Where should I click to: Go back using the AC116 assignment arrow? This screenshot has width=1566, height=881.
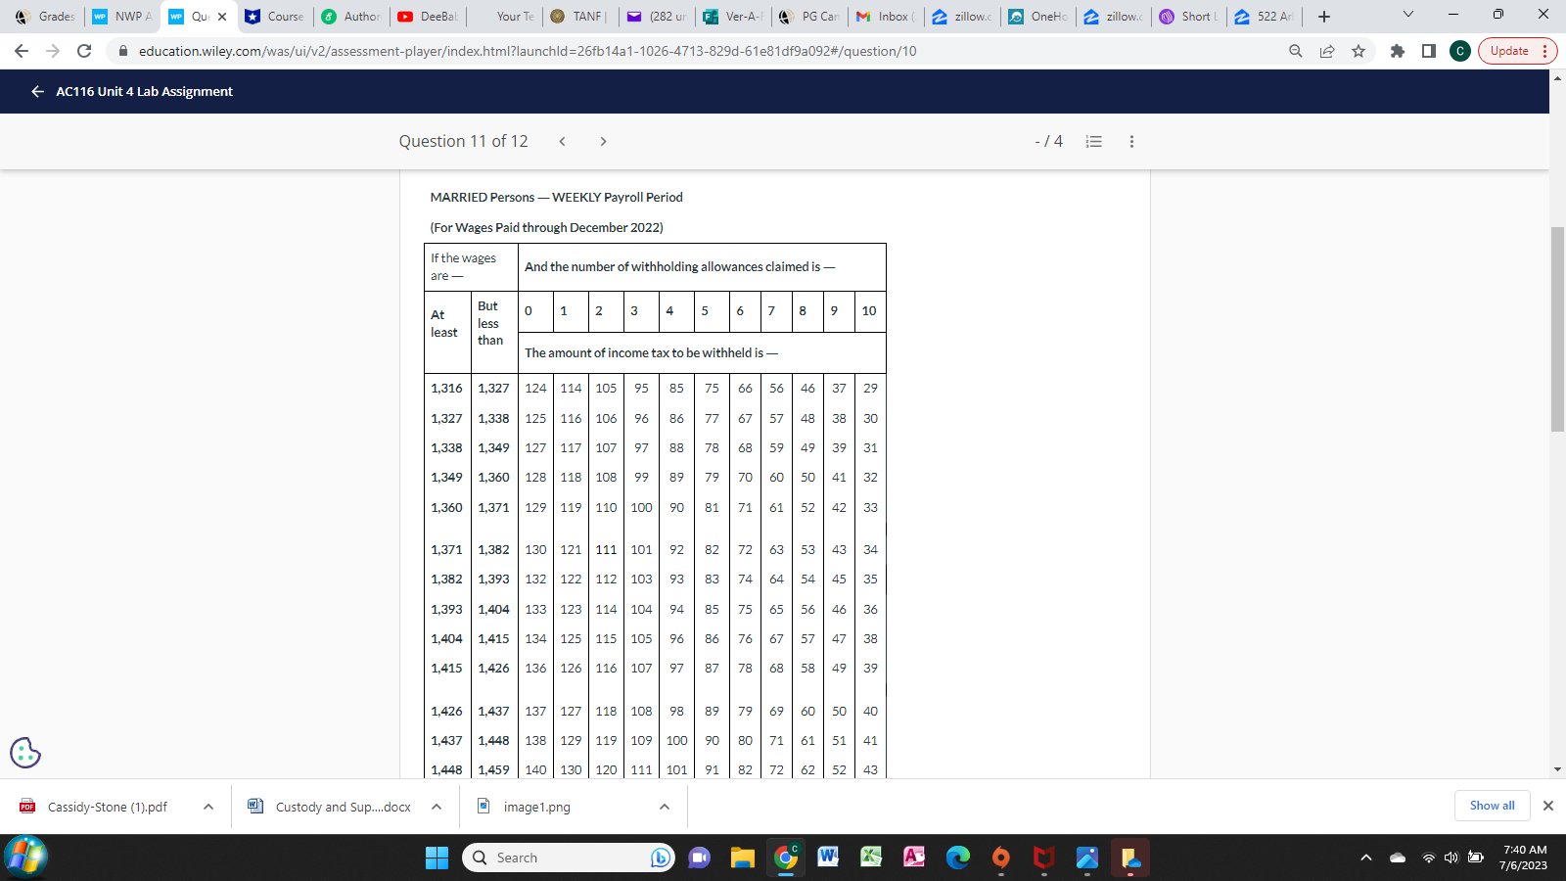37,91
